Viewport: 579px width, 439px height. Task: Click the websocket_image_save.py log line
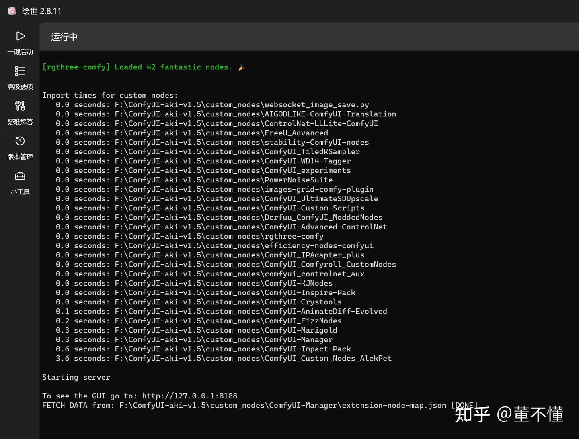pyautogui.click(x=212, y=105)
